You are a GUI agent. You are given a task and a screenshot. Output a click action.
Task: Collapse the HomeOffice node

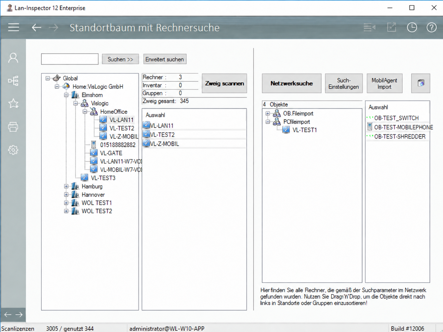coord(85,112)
